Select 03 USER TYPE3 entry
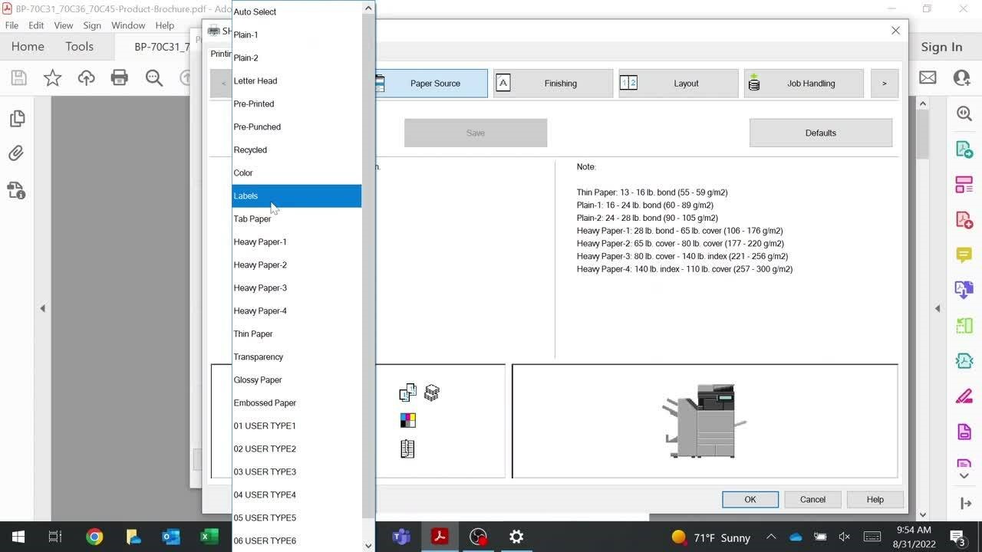 [x=297, y=472]
